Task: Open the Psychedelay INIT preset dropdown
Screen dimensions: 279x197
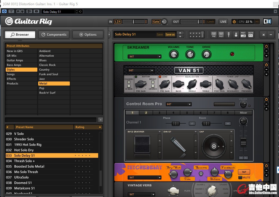Action: coord(145,177)
